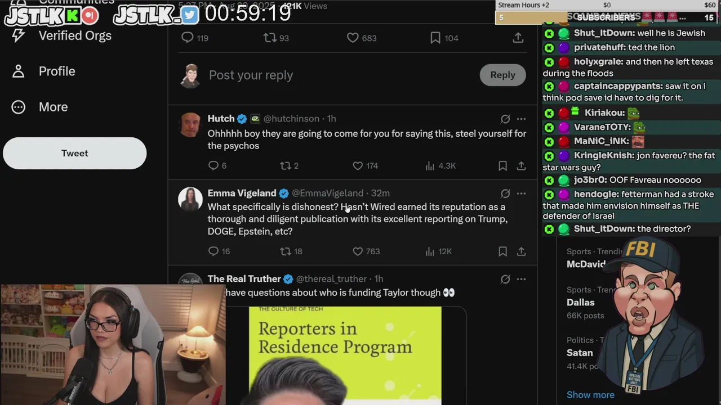Open The Real Truther's profile name link
721x405 pixels.
pos(244,278)
